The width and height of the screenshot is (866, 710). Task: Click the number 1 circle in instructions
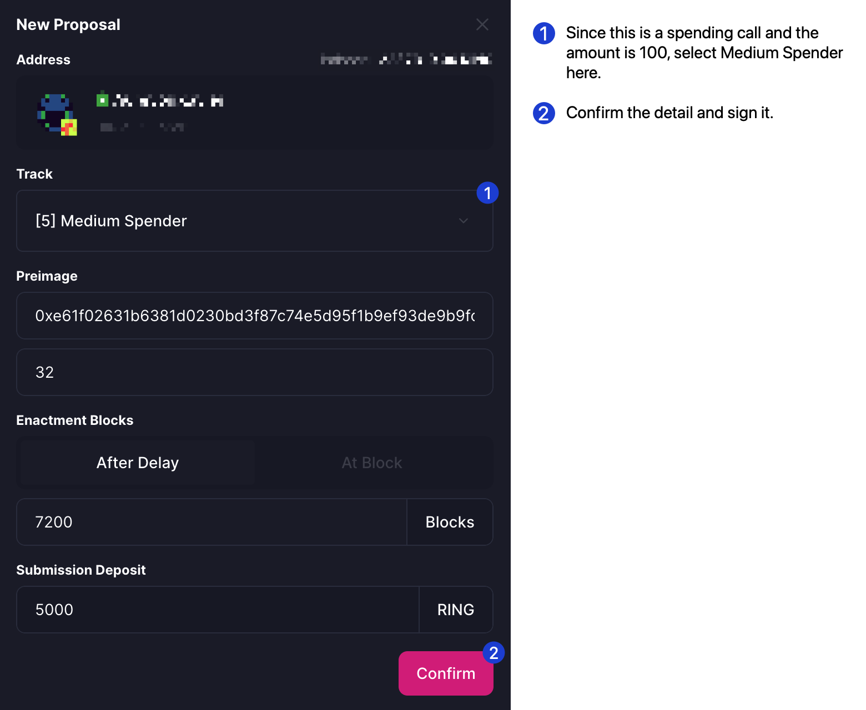pos(543,33)
